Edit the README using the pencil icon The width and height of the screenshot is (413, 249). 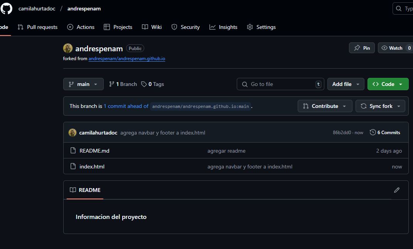397,190
